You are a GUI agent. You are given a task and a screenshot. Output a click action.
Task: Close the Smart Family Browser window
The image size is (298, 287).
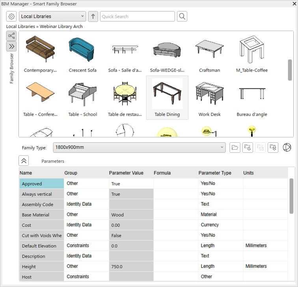[x=294, y=4]
